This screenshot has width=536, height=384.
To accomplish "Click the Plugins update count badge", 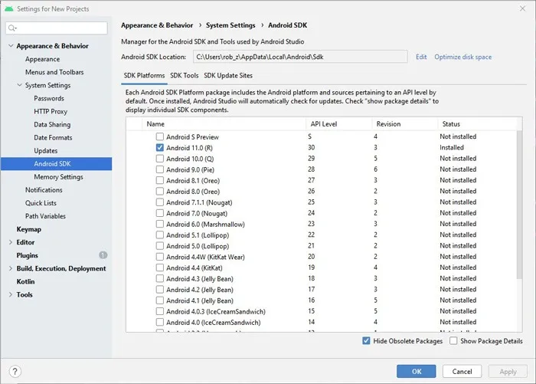I will [x=103, y=255].
